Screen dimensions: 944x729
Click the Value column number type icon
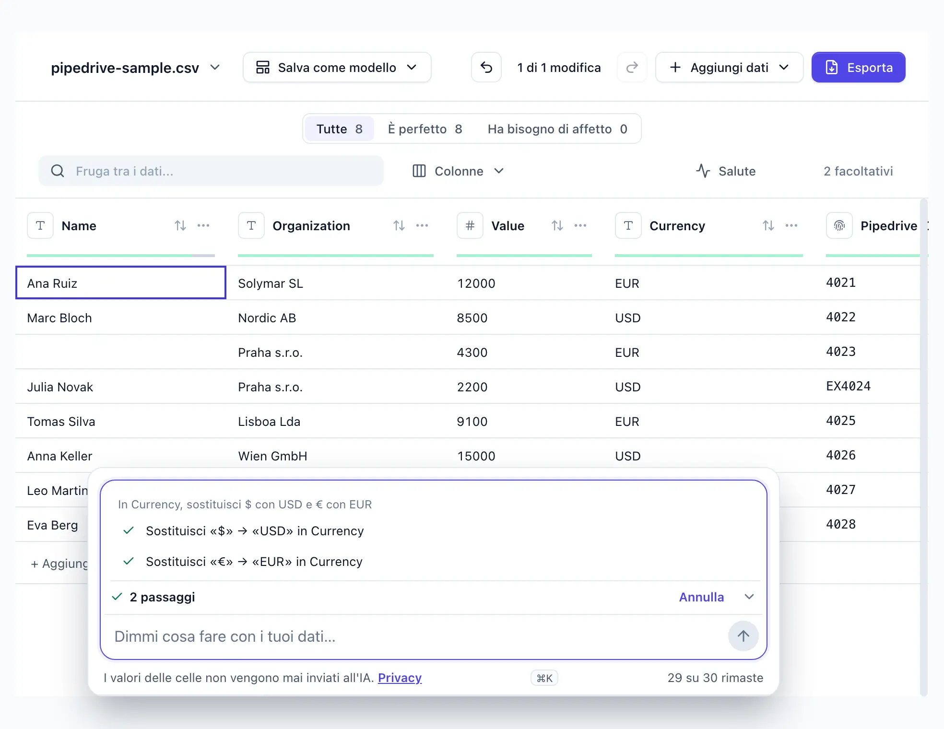click(470, 225)
